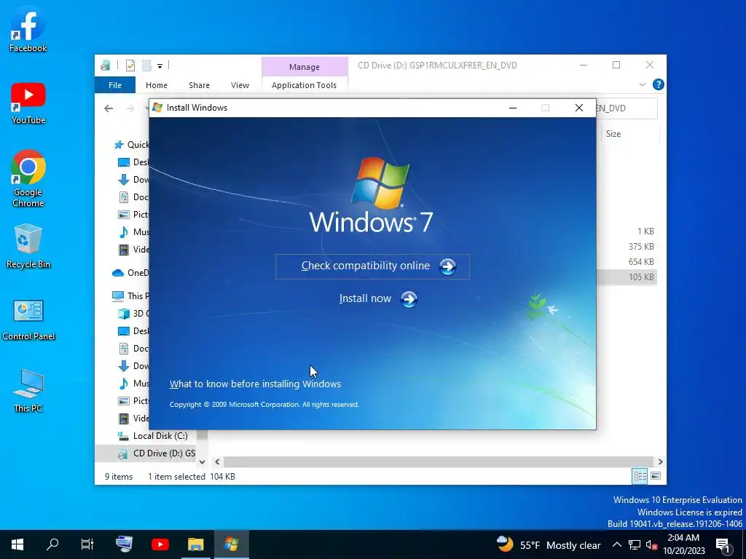Minimize the Install Windows dialog
The image size is (746, 559).
coord(512,108)
